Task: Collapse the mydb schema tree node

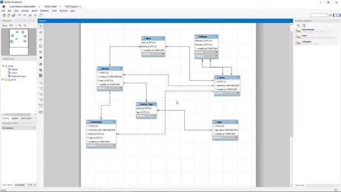Action: point(3,66)
